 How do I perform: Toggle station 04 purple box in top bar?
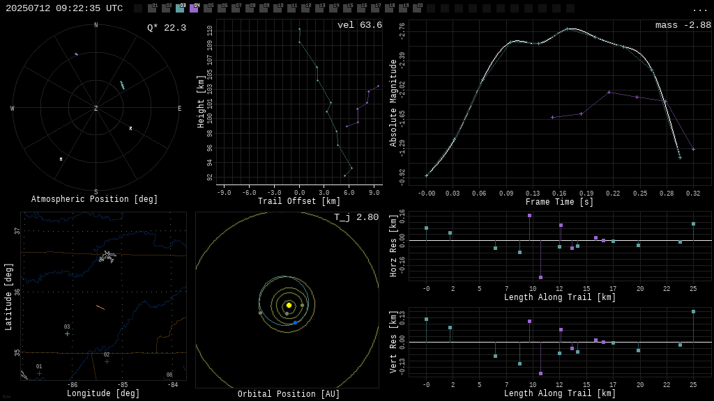(x=194, y=8)
